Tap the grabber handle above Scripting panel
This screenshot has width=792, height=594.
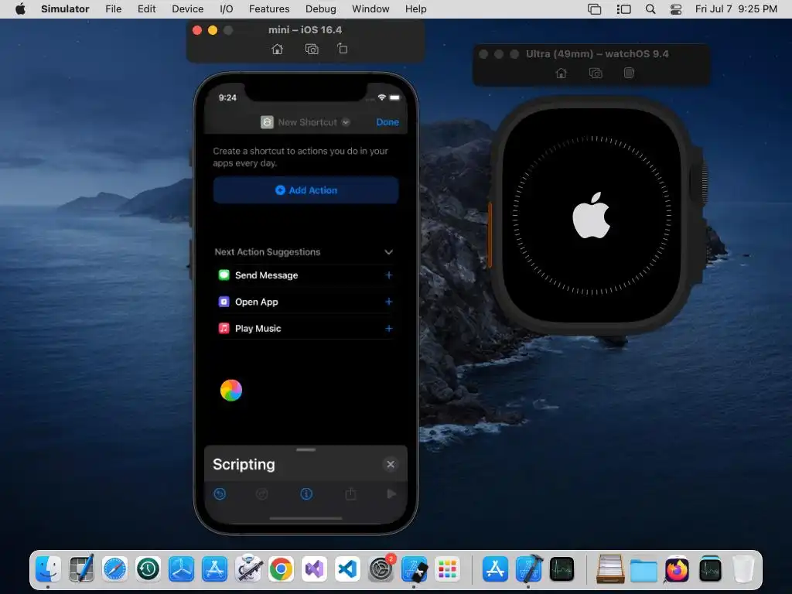[x=306, y=449]
